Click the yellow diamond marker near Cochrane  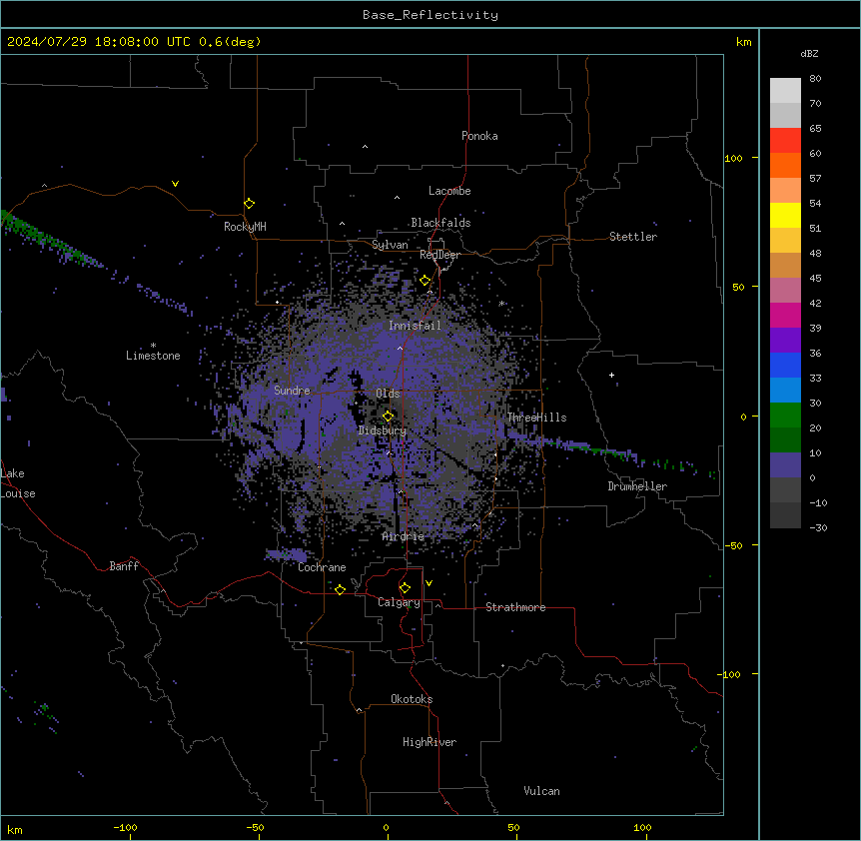(340, 589)
